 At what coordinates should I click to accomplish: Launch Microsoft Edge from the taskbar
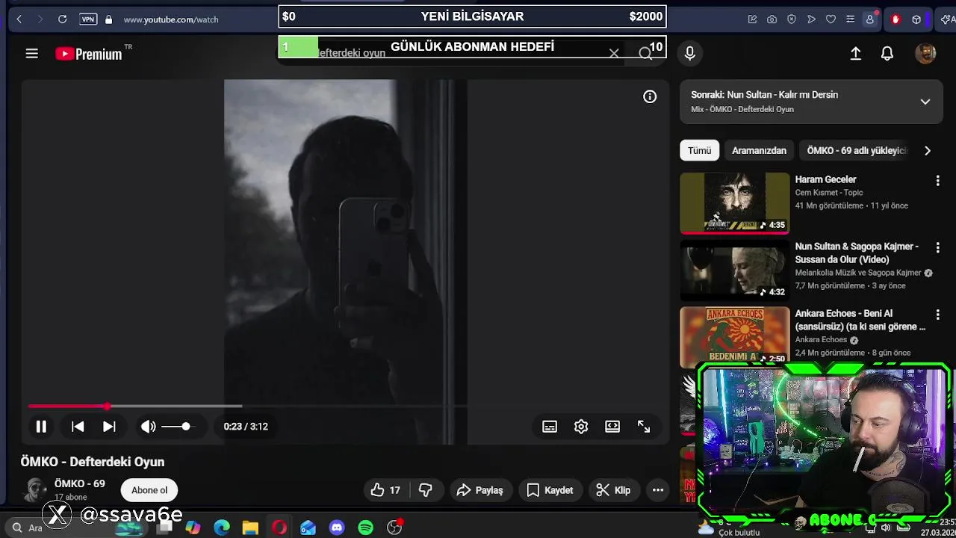coord(222,528)
